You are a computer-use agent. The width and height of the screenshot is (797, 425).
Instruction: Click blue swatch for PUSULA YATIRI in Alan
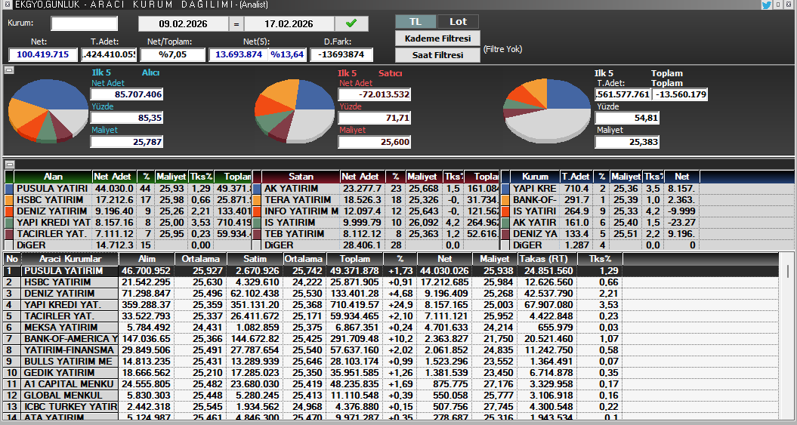[9, 189]
